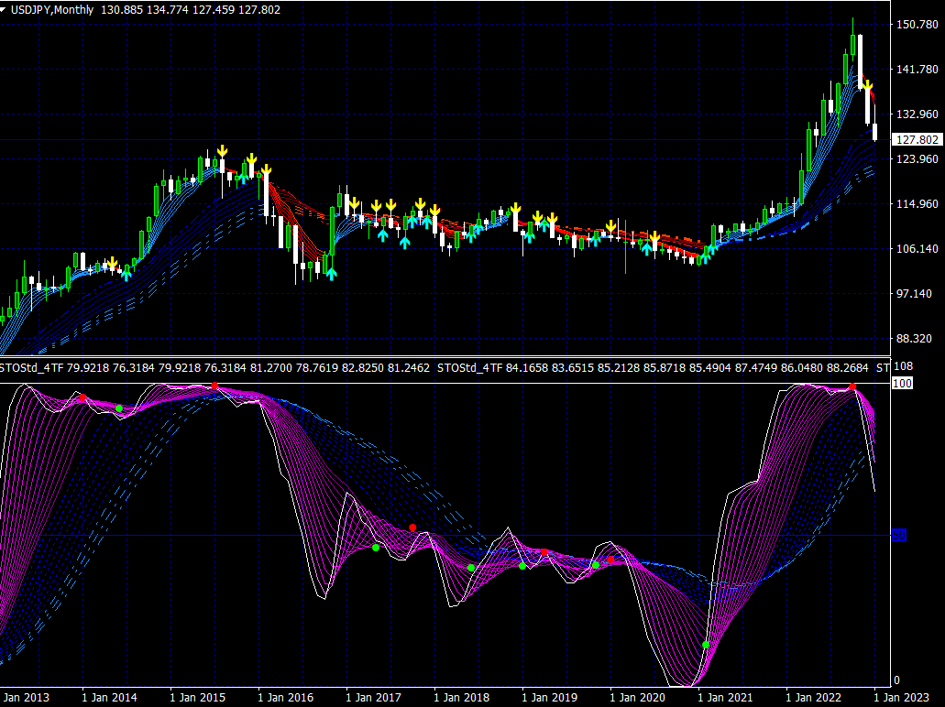Select the 1 Jan 2021 date on time axis

(726, 698)
